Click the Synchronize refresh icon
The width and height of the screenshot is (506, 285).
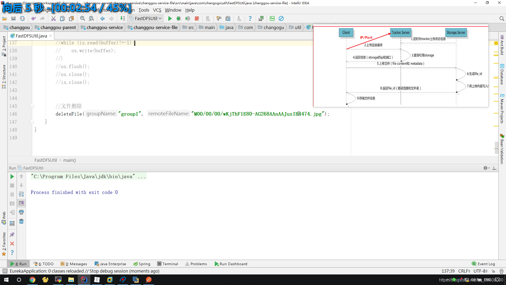pyautogui.click(x=22, y=18)
